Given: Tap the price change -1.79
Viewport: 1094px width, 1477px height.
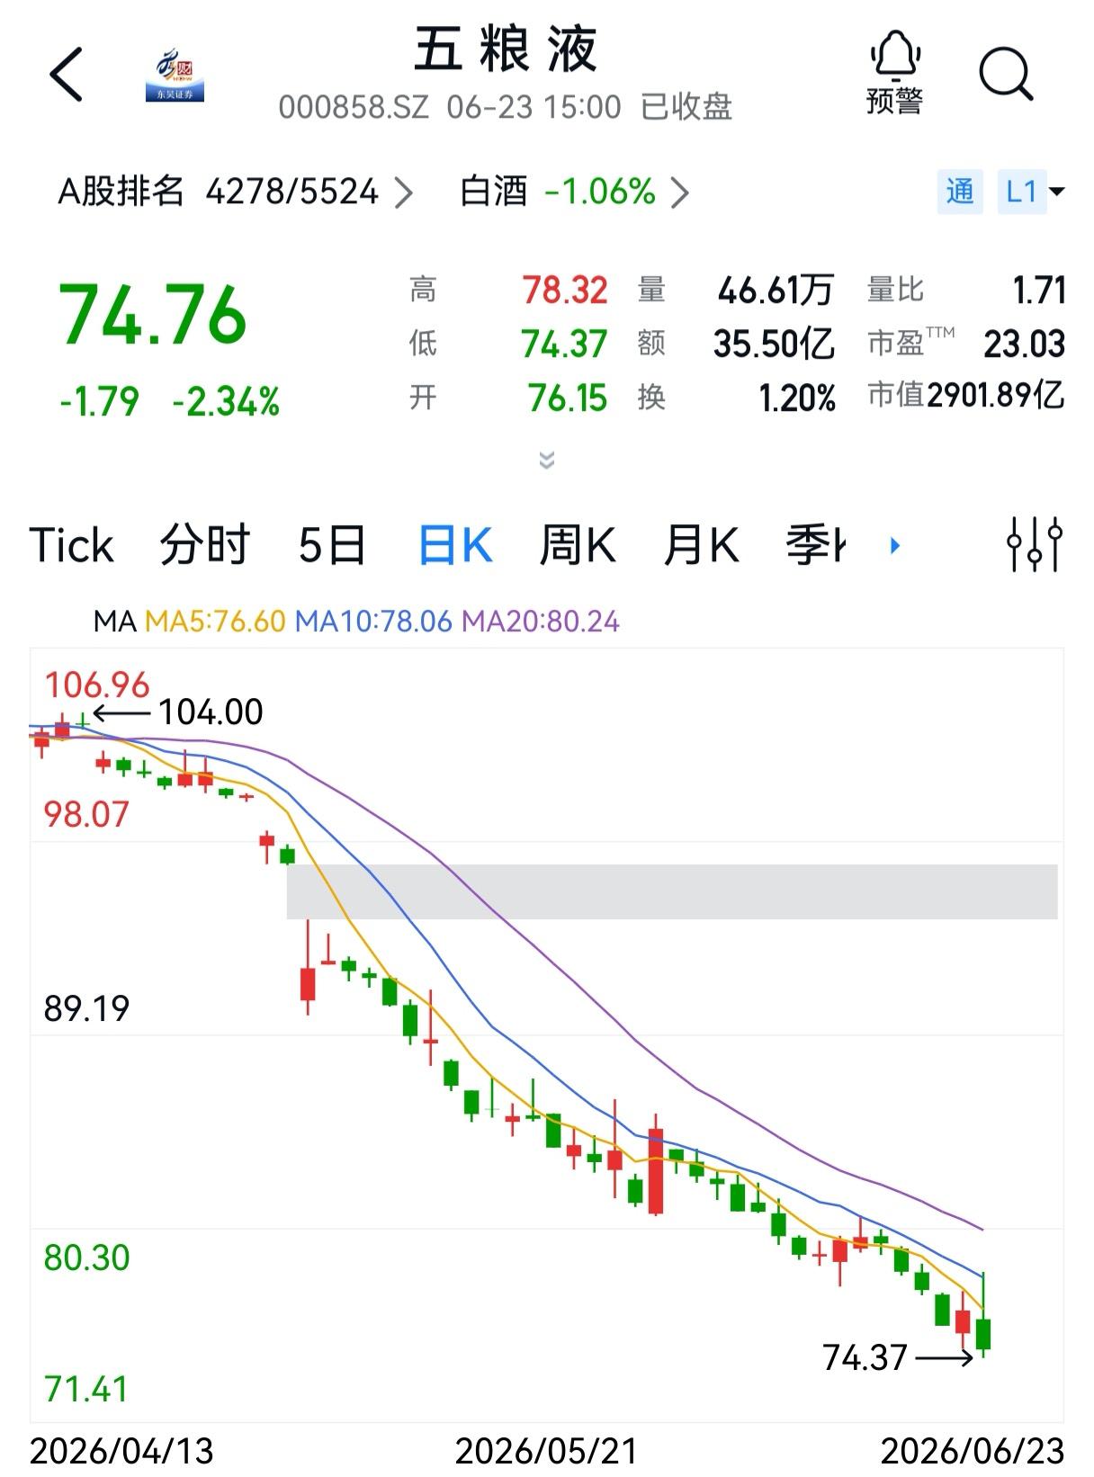Looking at the screenshot, I should pyautogui.click(x=99, y=401).
